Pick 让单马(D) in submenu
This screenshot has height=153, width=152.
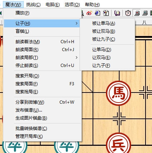click(108, 50)
